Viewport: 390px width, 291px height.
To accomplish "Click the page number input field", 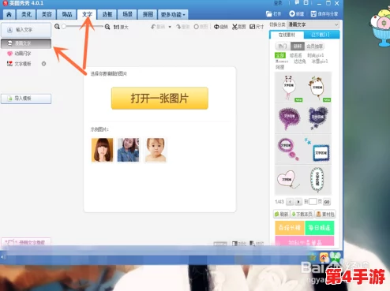I will [x=313, y=202].
